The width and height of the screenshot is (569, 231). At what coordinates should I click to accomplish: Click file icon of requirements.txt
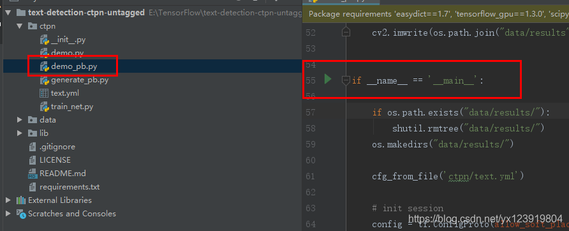(33, 187)
